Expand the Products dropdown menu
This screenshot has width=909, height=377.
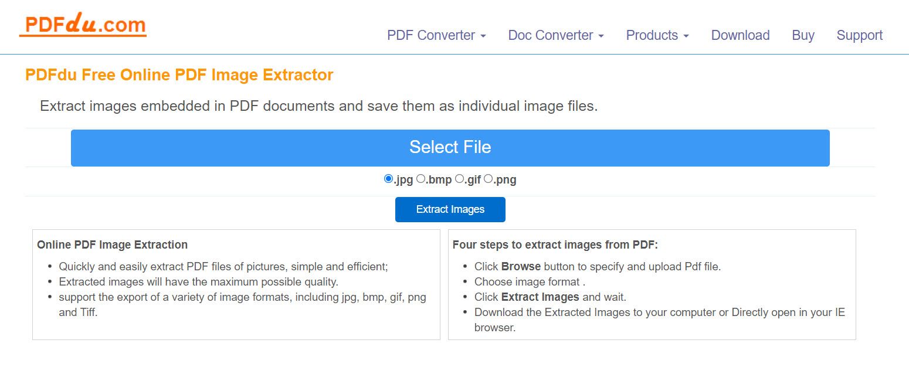pos(657,35)
